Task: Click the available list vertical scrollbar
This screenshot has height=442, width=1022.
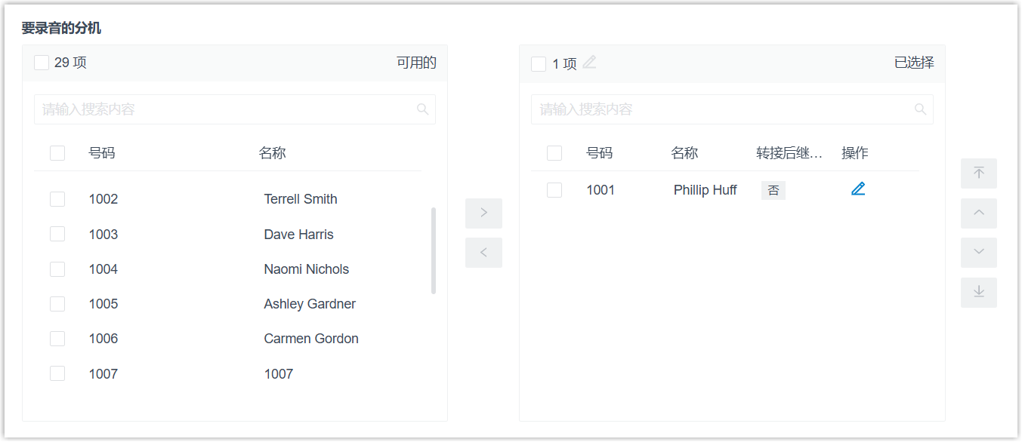Action: pyautogui.click(x=434, y=250)
